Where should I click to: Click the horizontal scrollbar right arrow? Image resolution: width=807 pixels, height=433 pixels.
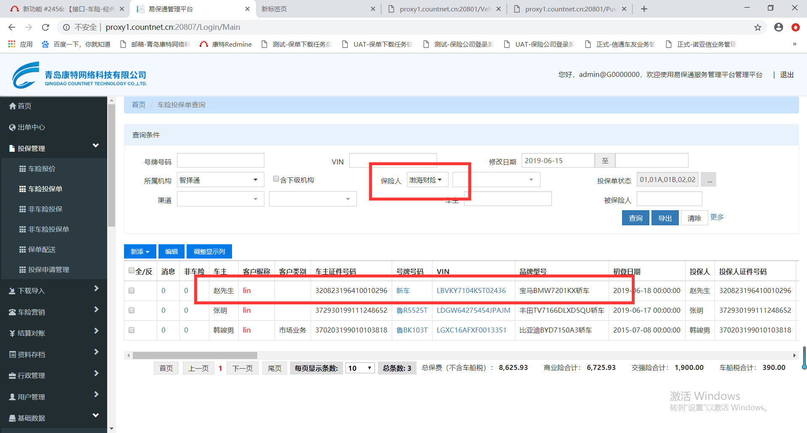pyautogui.click(x=794, y=355)
